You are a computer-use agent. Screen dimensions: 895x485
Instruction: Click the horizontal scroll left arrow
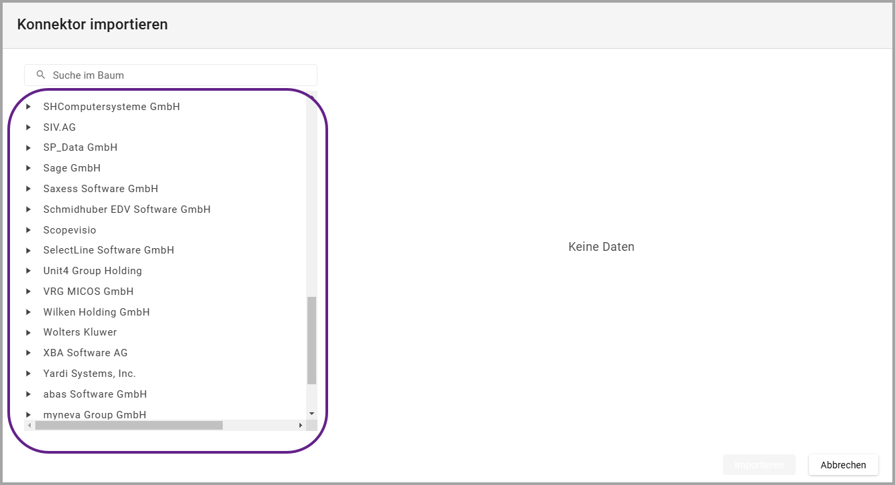click(29, 425)
